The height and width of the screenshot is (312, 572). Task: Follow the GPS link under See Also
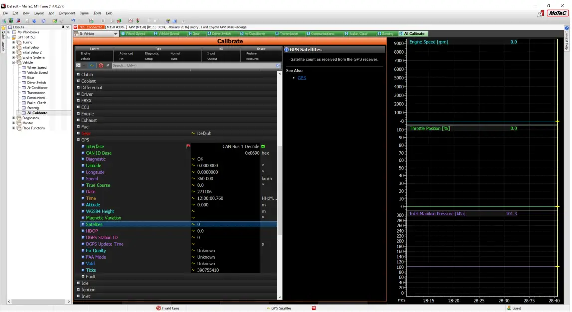(302, 78)
